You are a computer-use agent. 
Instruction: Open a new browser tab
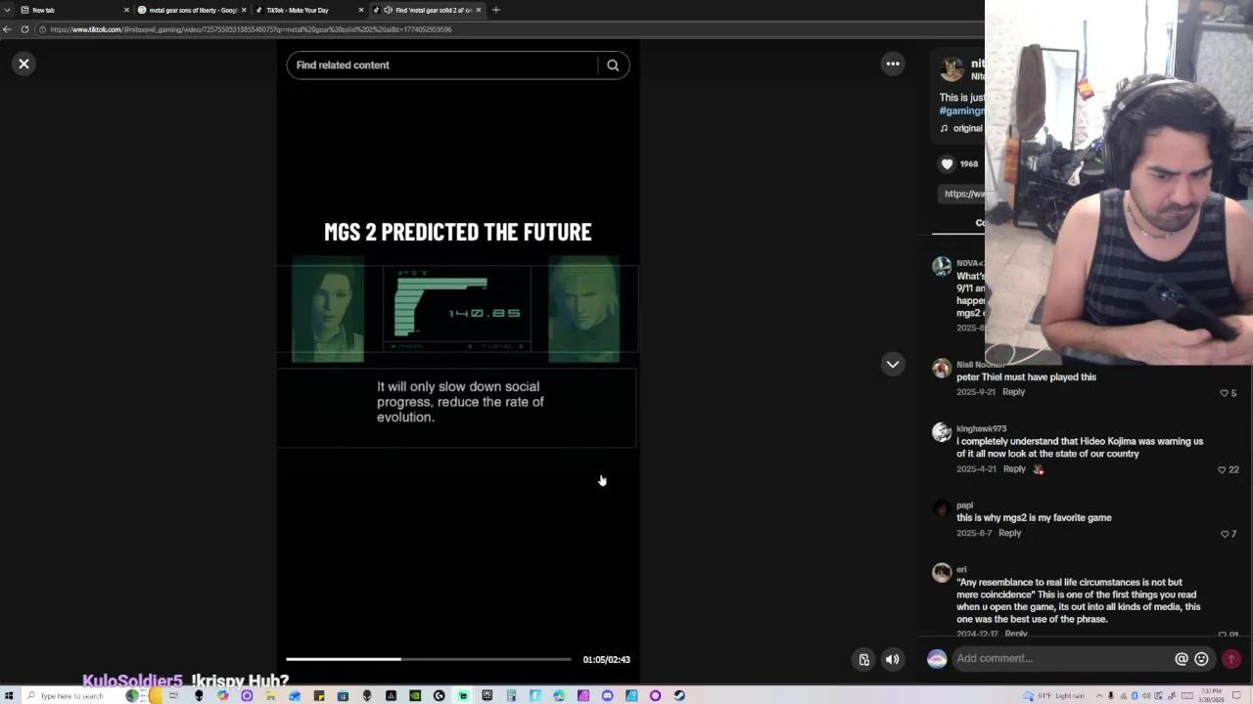(x=495, y=10)
